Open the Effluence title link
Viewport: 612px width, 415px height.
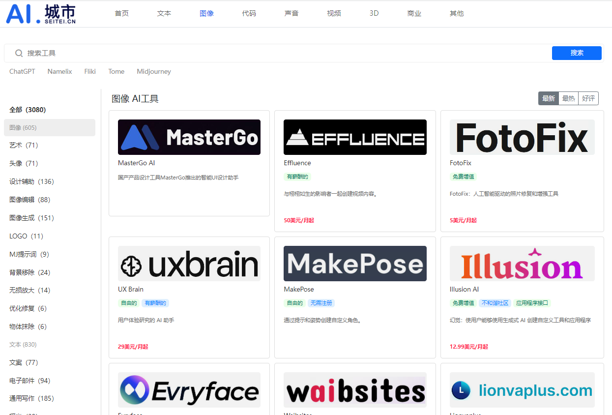pos(297,163)
